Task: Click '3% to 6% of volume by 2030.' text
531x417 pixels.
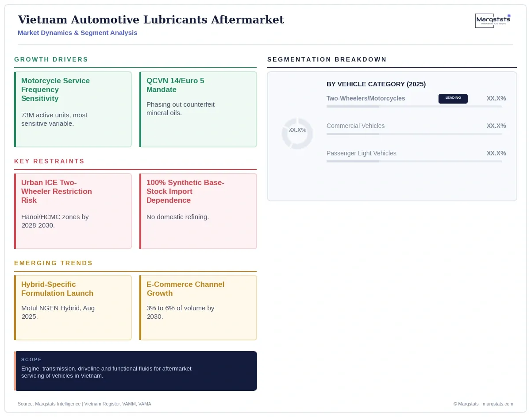Action: point(181,312)
